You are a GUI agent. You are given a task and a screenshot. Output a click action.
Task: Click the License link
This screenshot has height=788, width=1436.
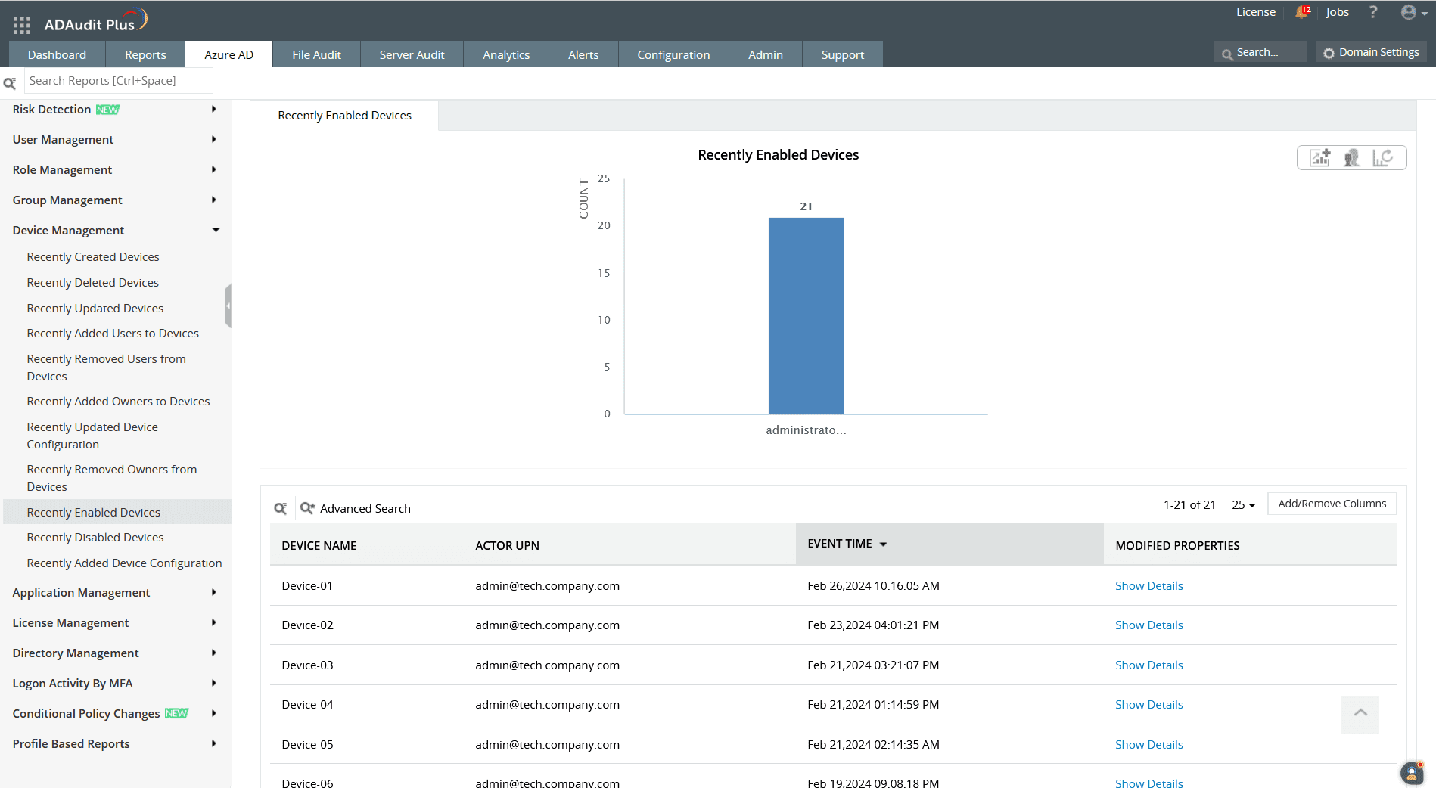[1256, 12]
